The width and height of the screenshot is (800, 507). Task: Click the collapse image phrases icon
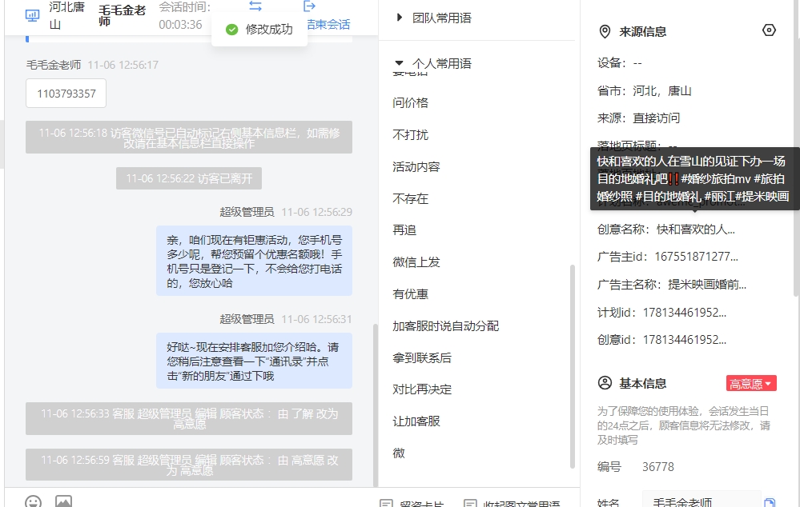tap(470, 504)
